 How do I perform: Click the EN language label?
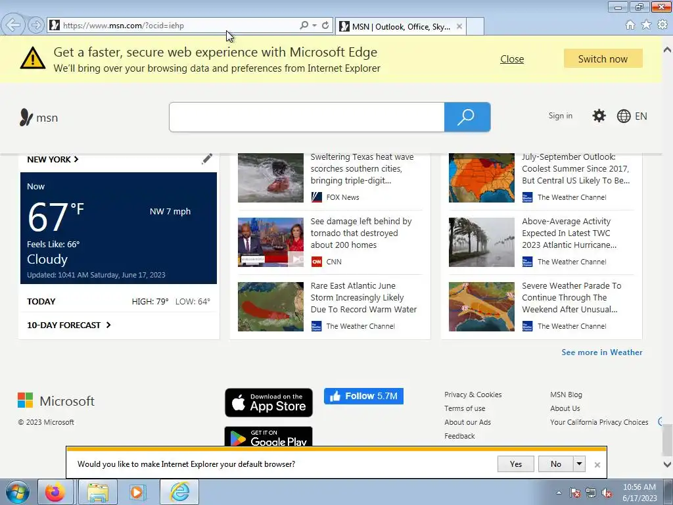pos(641,116)
